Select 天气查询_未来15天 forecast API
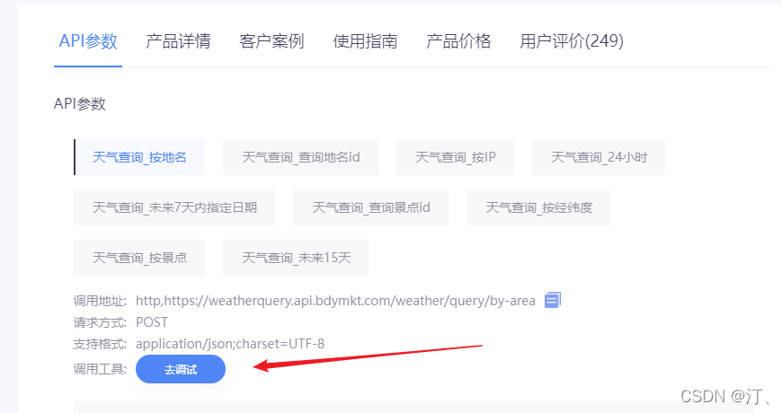This screenshot has height=413, width=782. 296,258
